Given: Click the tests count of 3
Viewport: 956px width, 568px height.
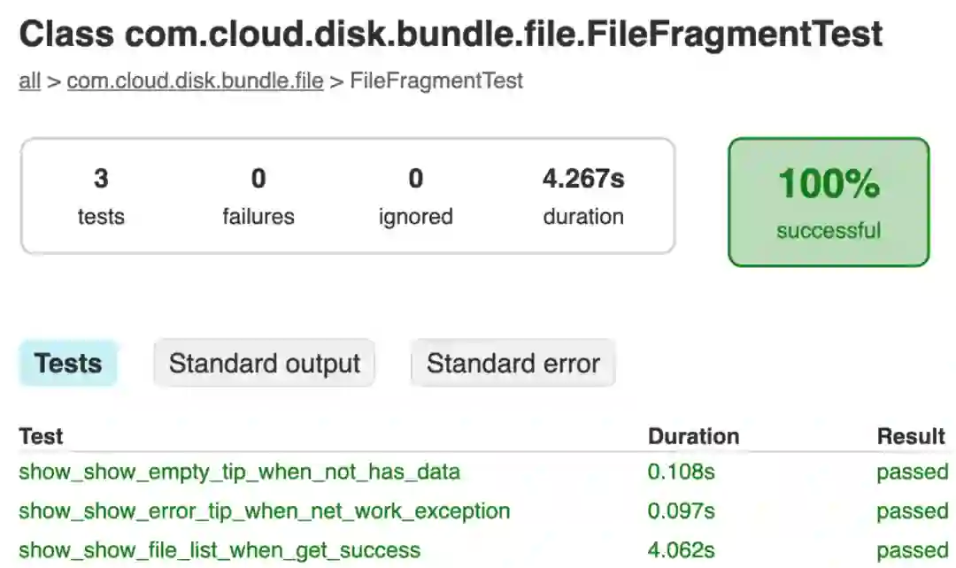Looking at the screenshot, I should pos(101,179).
